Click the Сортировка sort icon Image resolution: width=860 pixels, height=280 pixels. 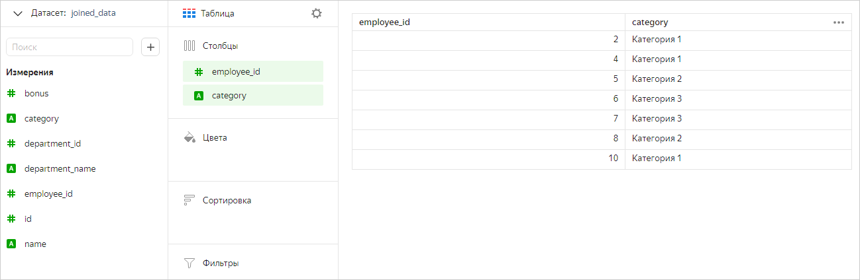coord(189,200)
